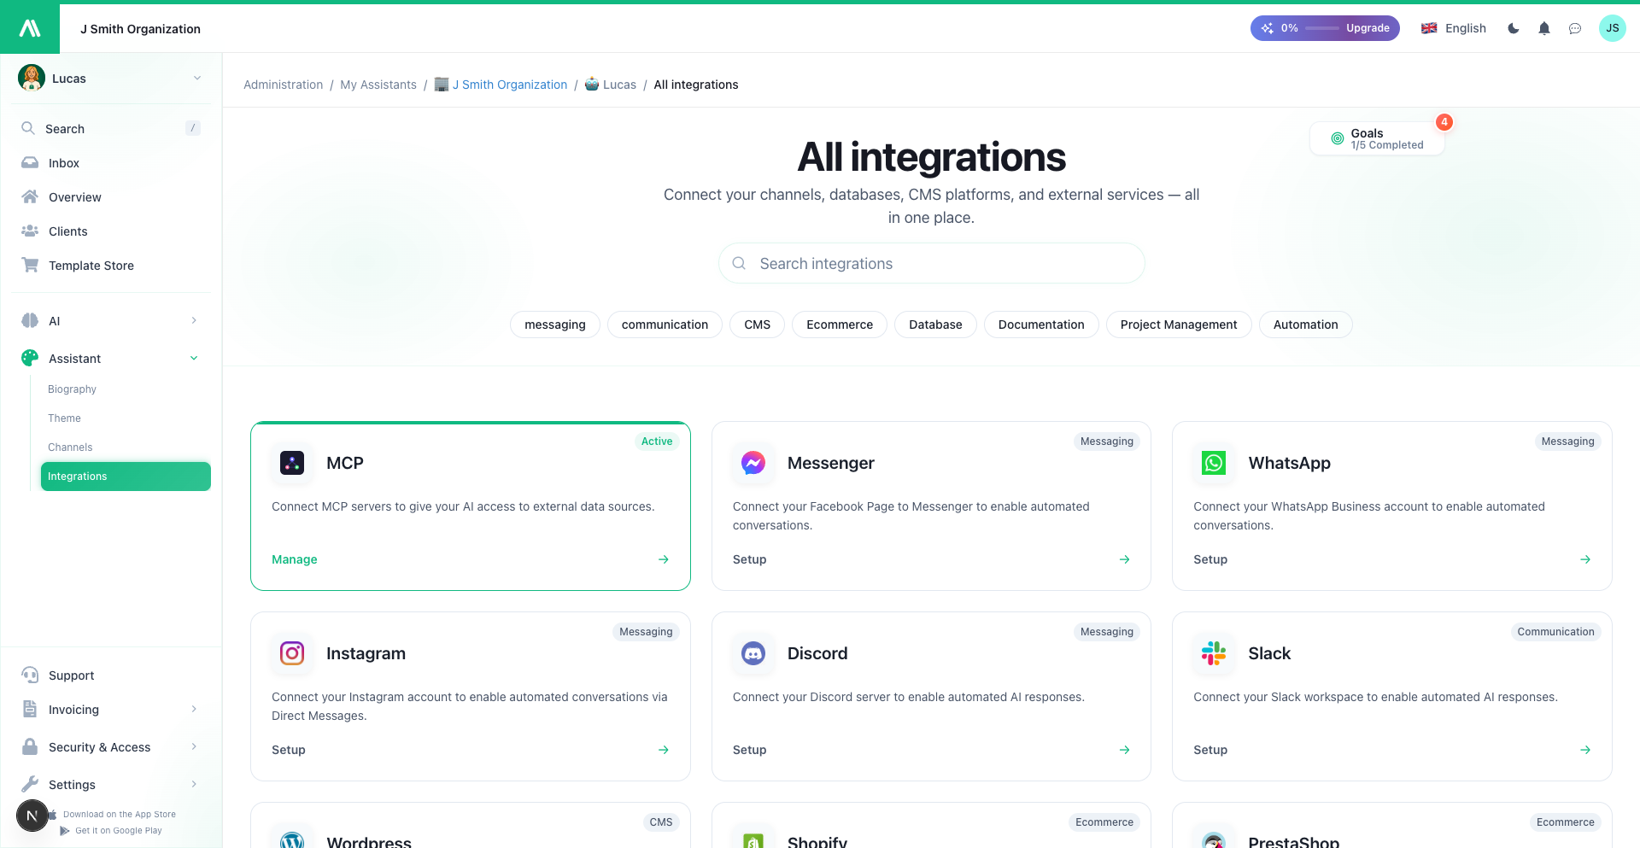1640x848 pixels.
Task: Go to Administration breadcrumb
Action: [283, 85]
